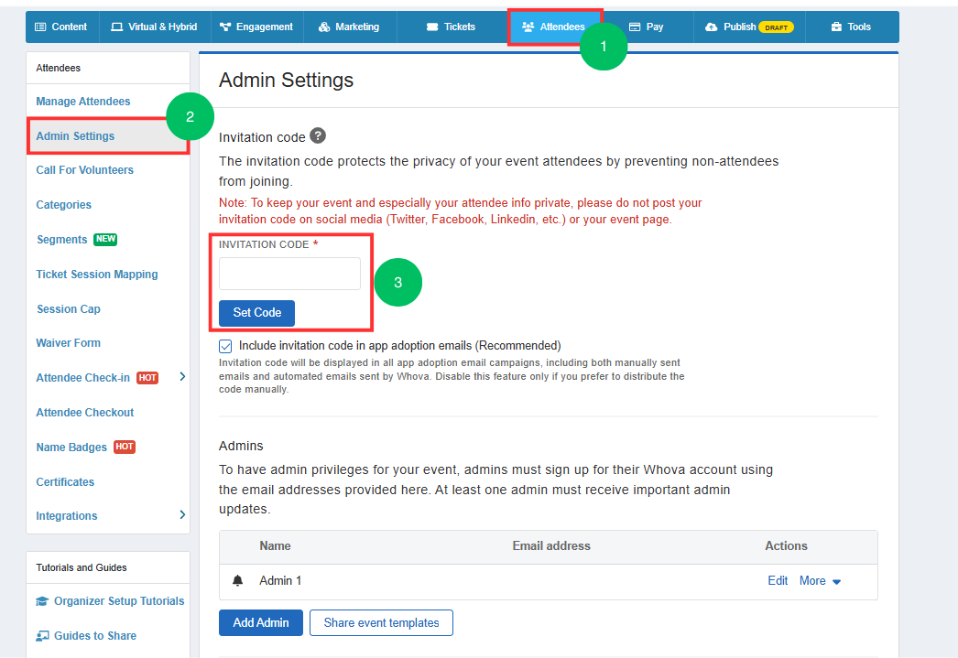Click the Tickets tab icon
The image size is (958, 658).
click(432, 27)
